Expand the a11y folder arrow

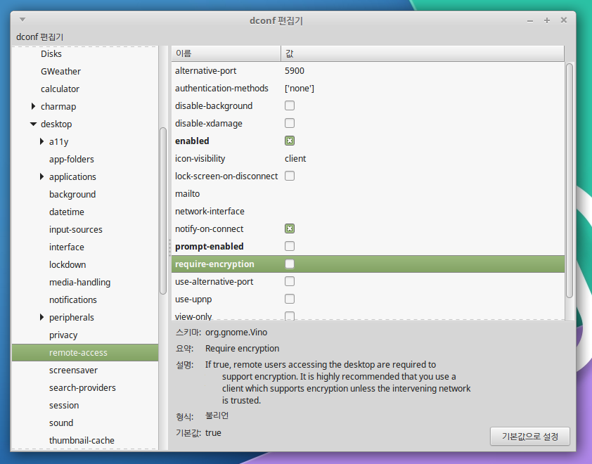(42, 142)
